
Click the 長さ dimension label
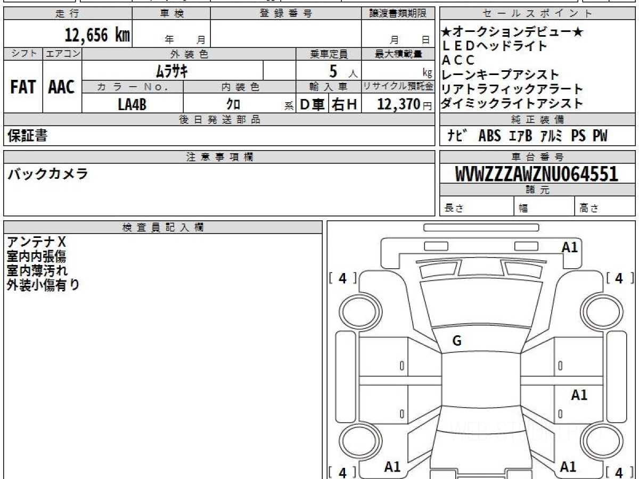(454, 209)
